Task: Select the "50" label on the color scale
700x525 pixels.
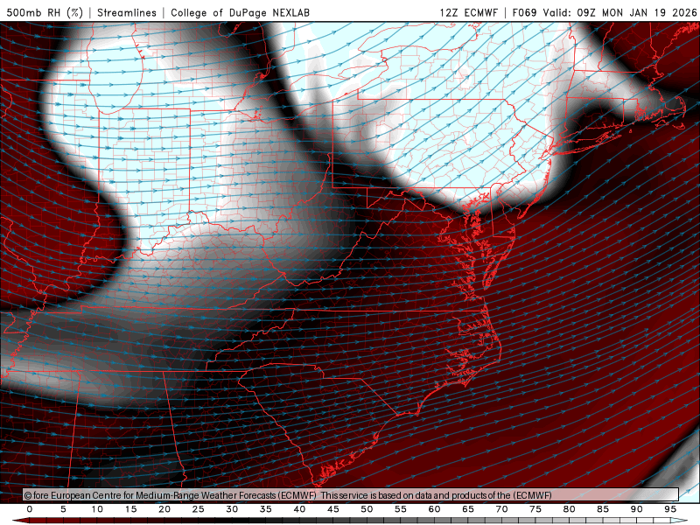Action: 367,509
